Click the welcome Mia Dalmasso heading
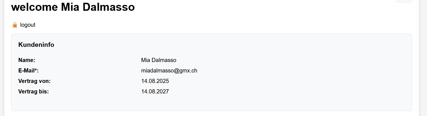This screenshot has height=116, width=427. pyautogui.click(x=73, y=7)
